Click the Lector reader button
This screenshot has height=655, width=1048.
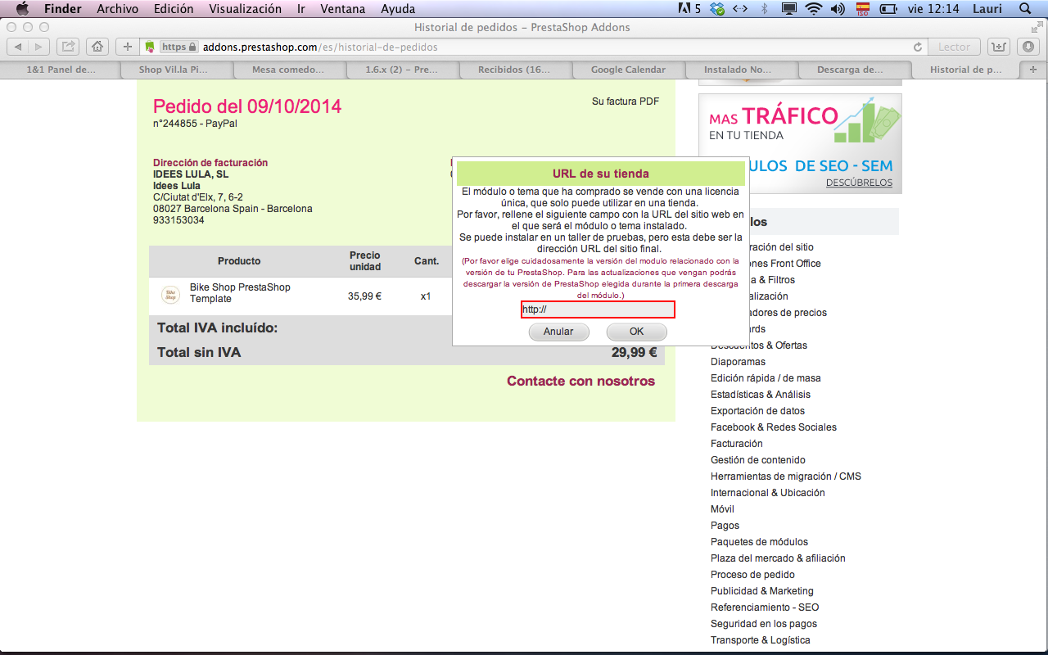tap(954, 47)
